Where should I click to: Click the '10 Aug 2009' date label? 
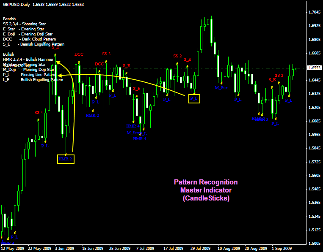[229, 249]
